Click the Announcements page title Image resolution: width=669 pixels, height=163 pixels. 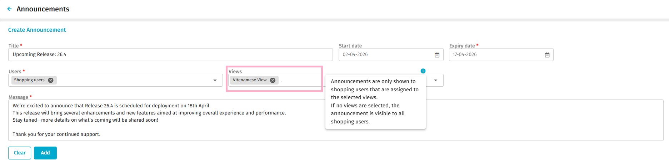pyautogui.click(x=43, y=9)
